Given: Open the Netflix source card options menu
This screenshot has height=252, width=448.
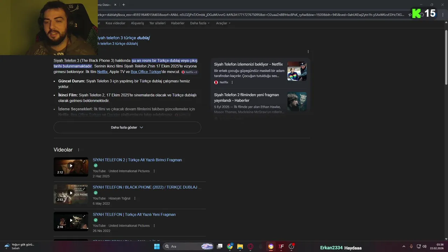Looking at the screenshot, I should [232, 82].
